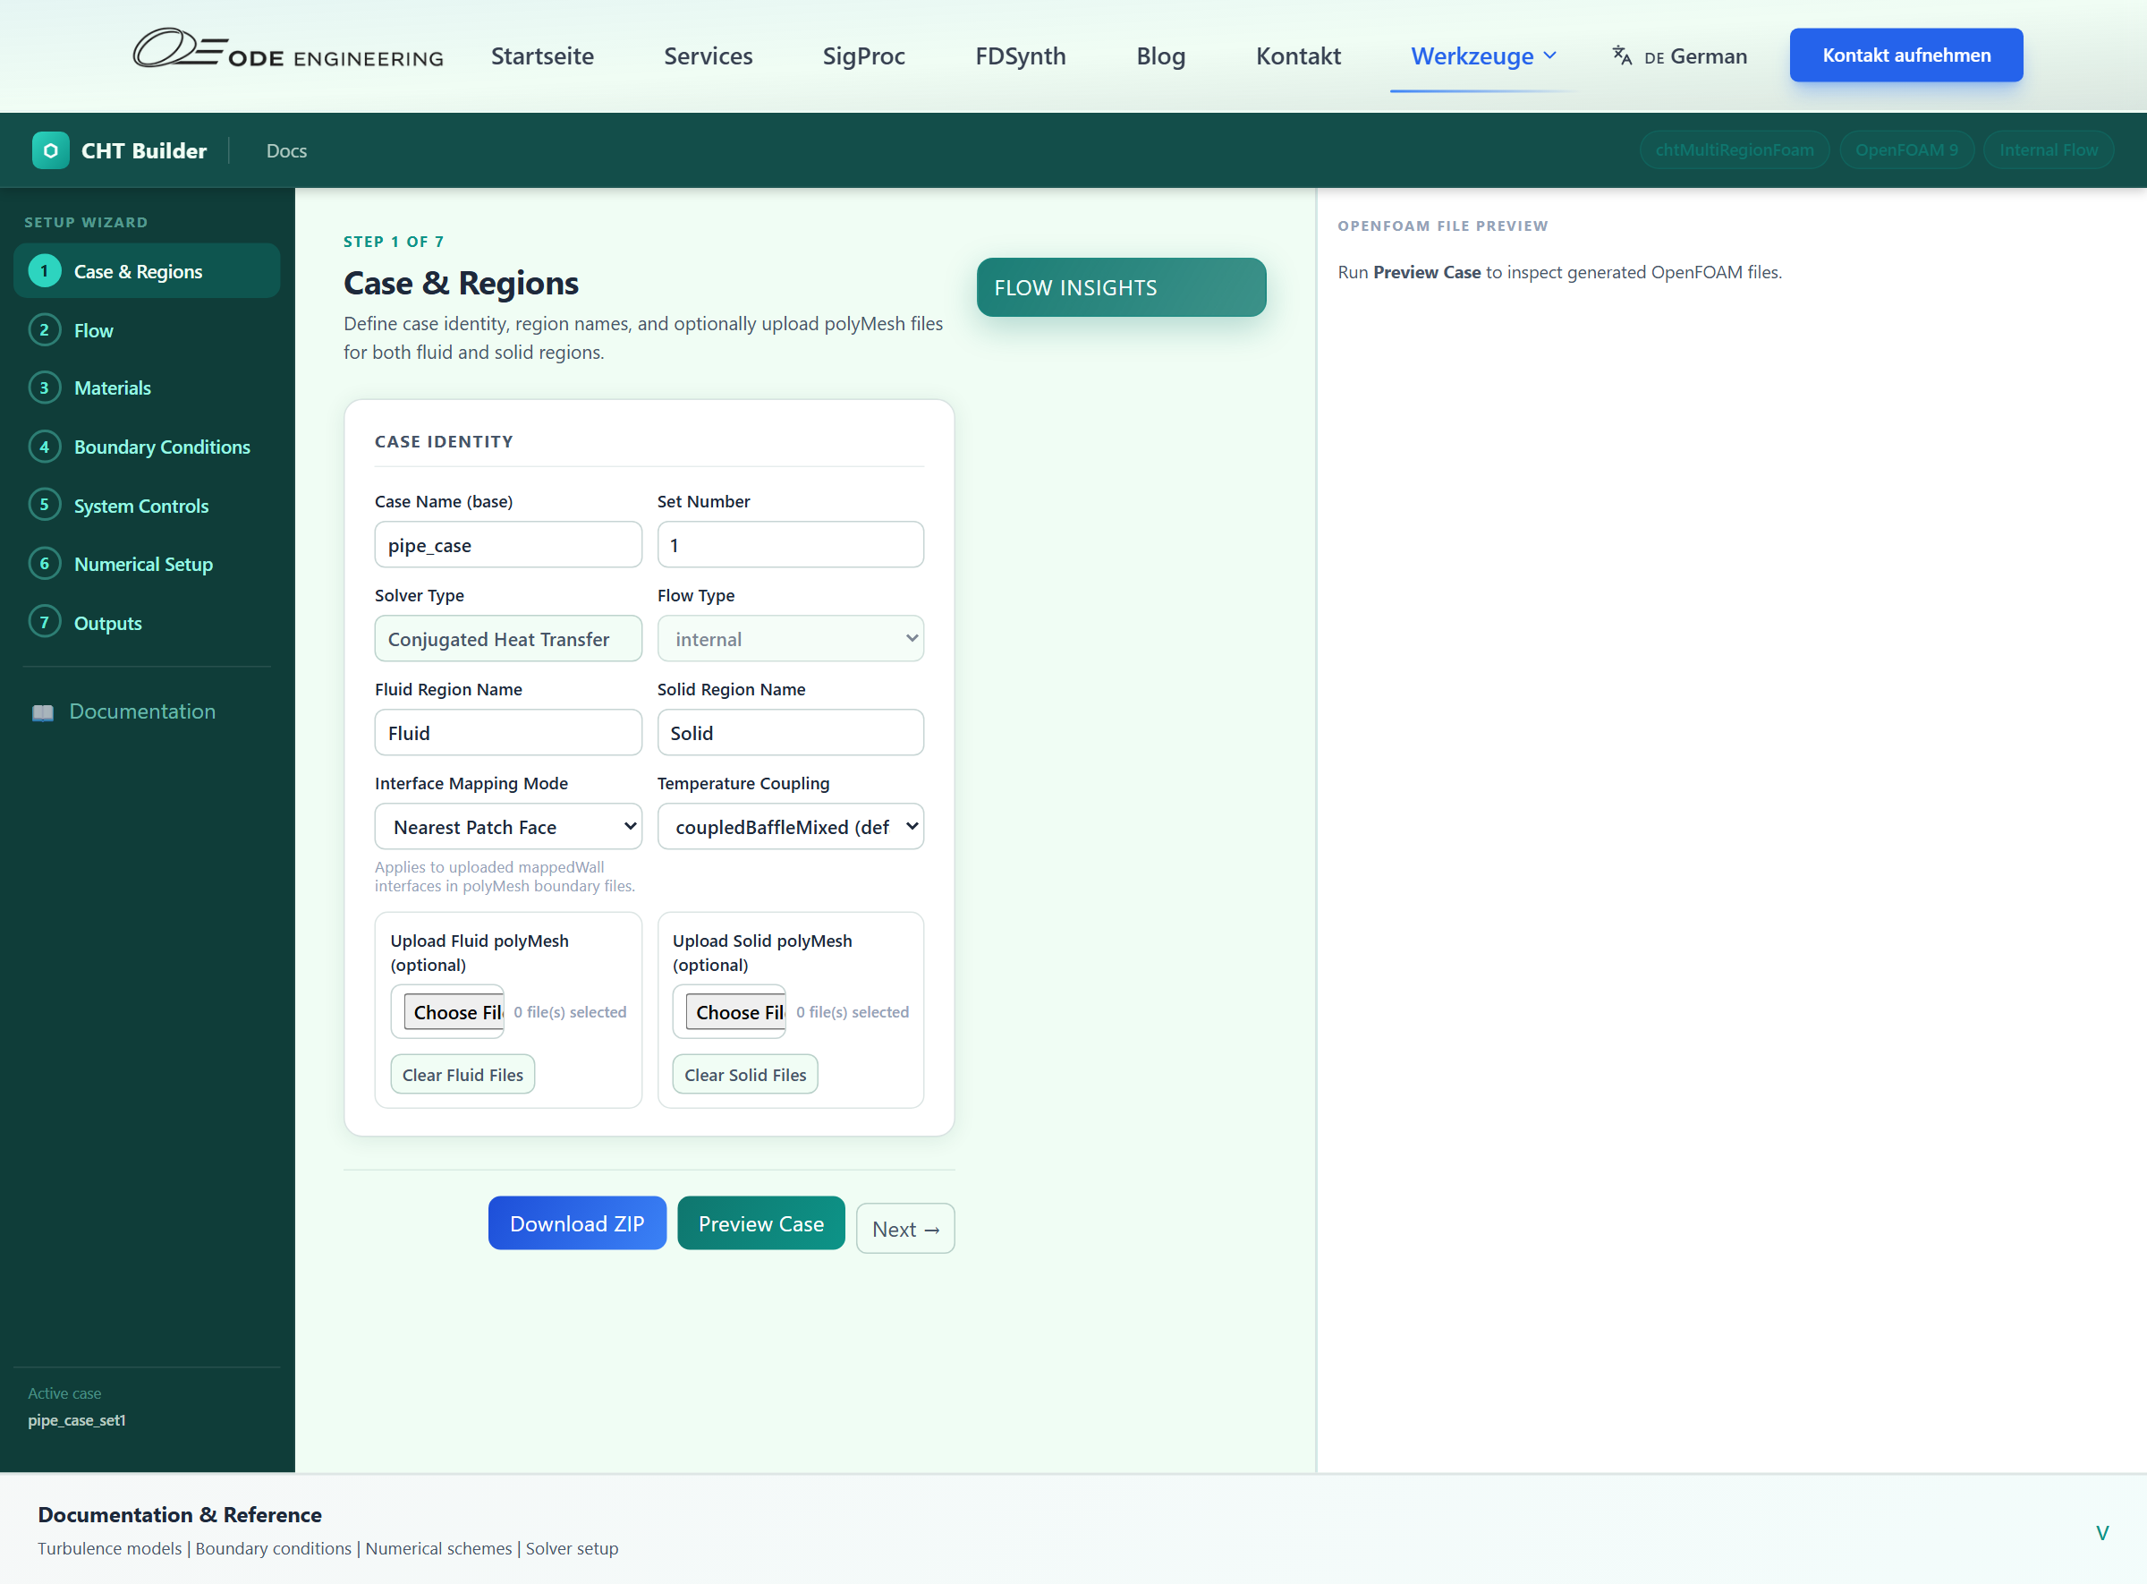
Task: Click the ODE Engineering logo
Action: [x=287, y=50]
